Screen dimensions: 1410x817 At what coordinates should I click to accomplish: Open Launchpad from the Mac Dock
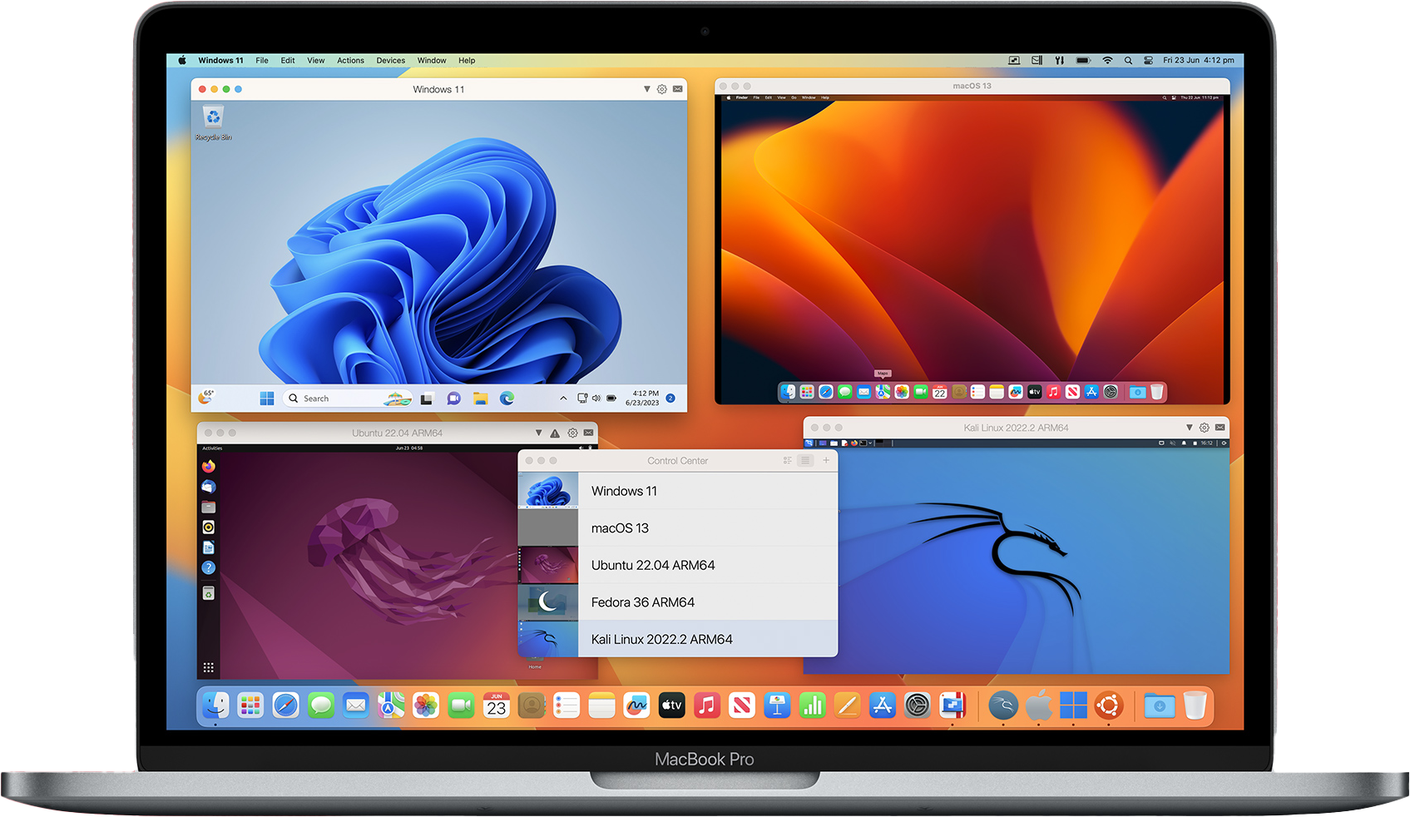click(250, 706)
